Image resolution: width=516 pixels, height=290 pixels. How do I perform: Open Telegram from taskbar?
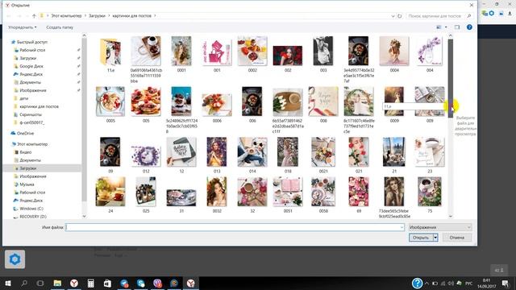pyautogui.click(x=124, y=283)
